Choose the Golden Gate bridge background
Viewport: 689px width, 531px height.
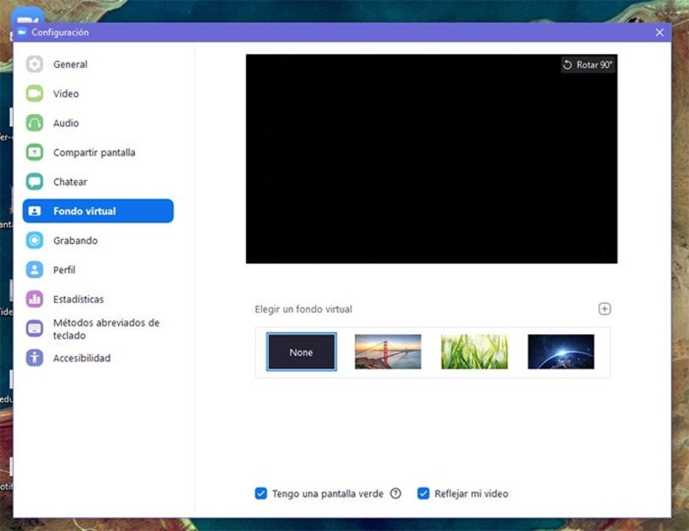(x=388, y=352)
